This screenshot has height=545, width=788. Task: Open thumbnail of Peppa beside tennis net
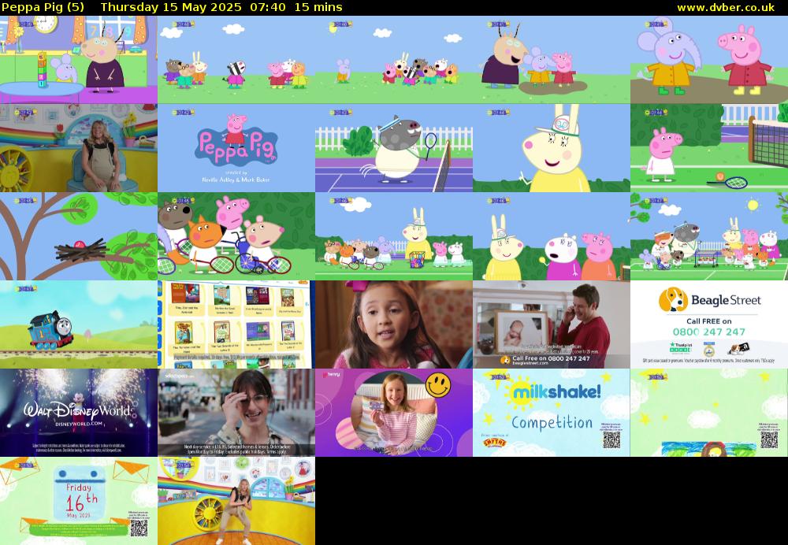(709, 148)
